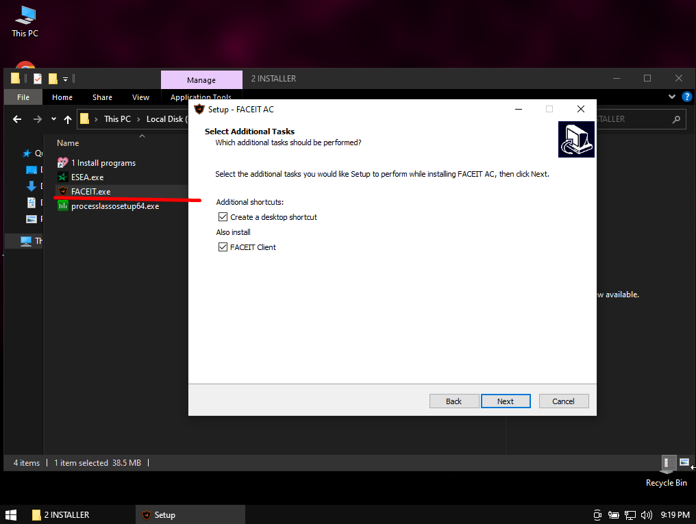Open the View ribbon tab
The height and width of the screenshot is (524, 696).
[140, 97]
